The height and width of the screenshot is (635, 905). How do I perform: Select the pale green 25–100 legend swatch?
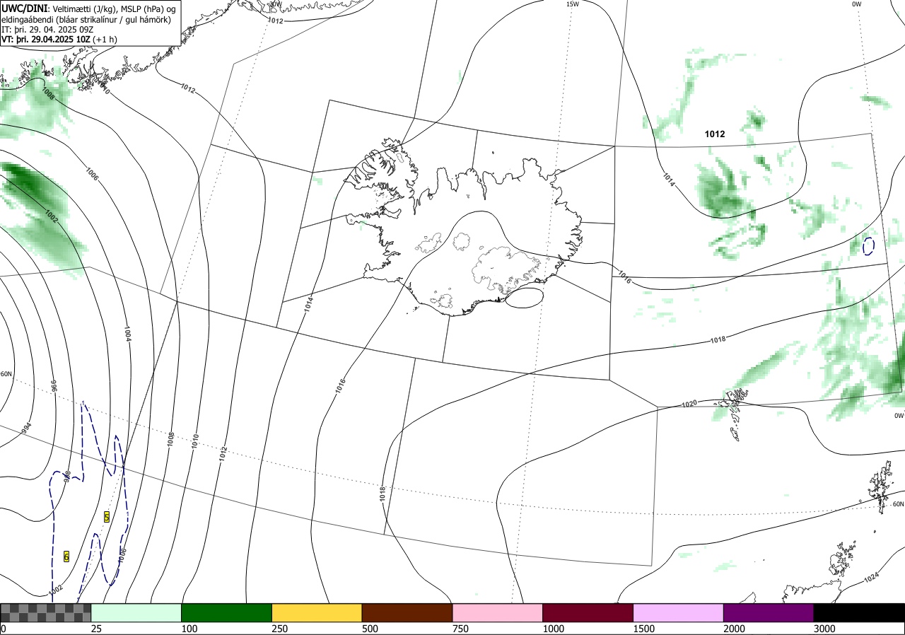136,612
